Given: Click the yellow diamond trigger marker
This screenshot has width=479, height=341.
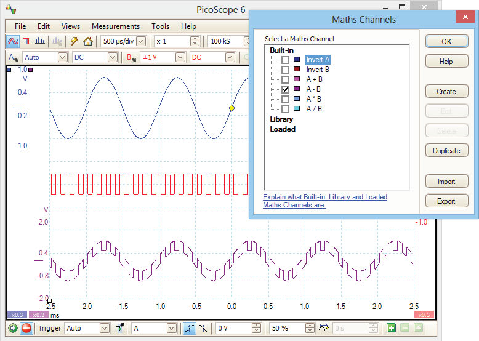Looking at the screenshot, I should click(232, 108).
